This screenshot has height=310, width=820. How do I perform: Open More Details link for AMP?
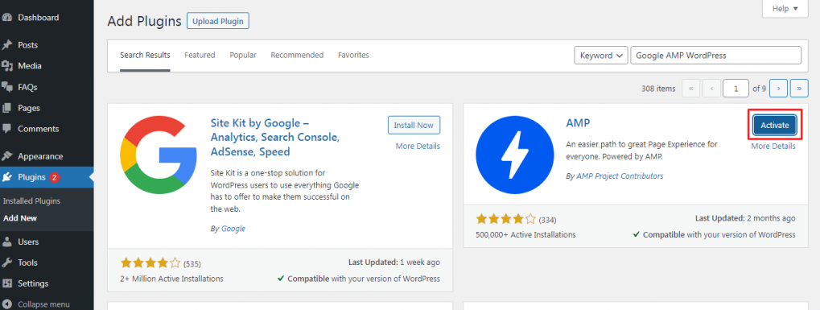click(x=773, y=146)
